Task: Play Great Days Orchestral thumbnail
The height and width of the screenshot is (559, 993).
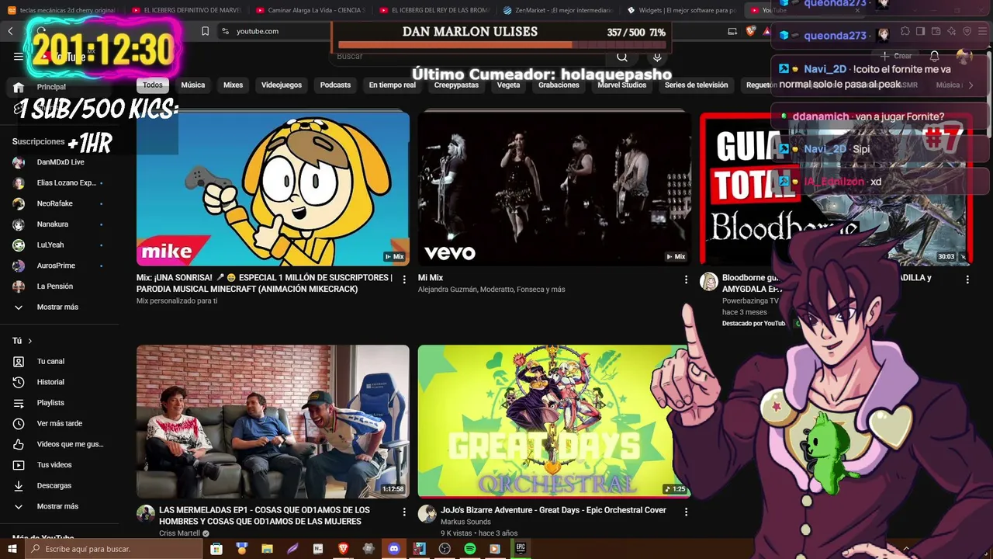Action: (554, 421)
